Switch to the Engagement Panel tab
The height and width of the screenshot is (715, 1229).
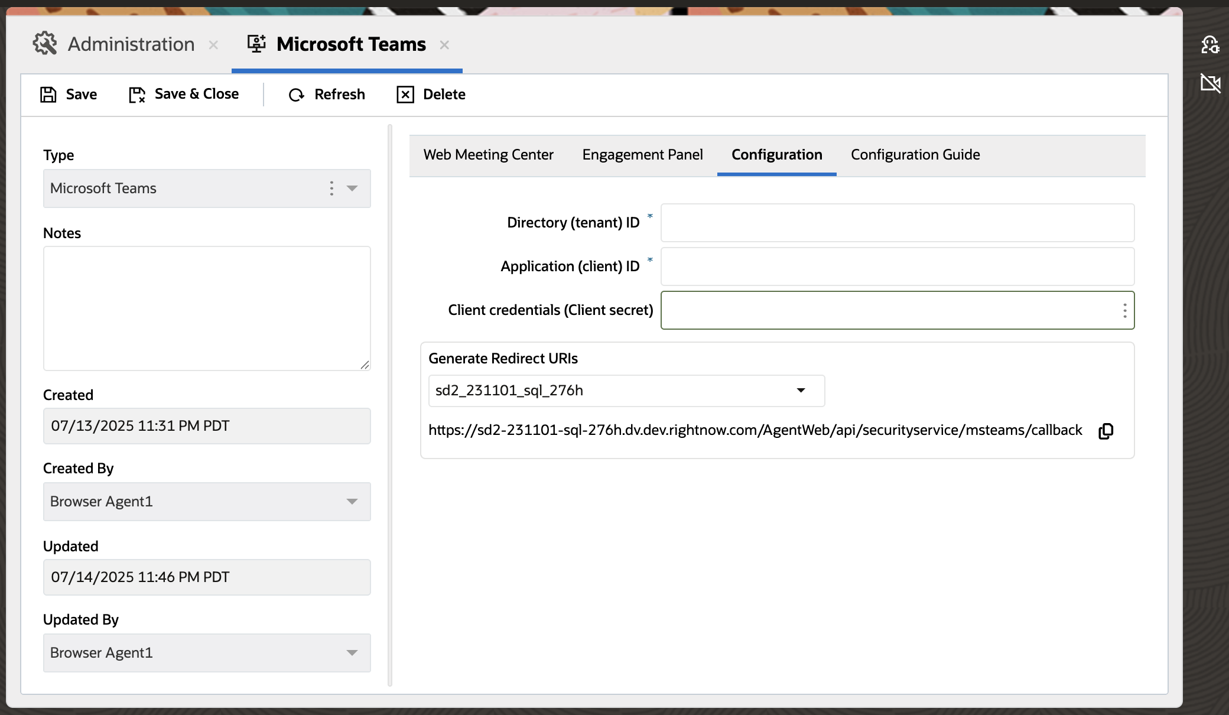pyautogui.click(x=642, y=154)
